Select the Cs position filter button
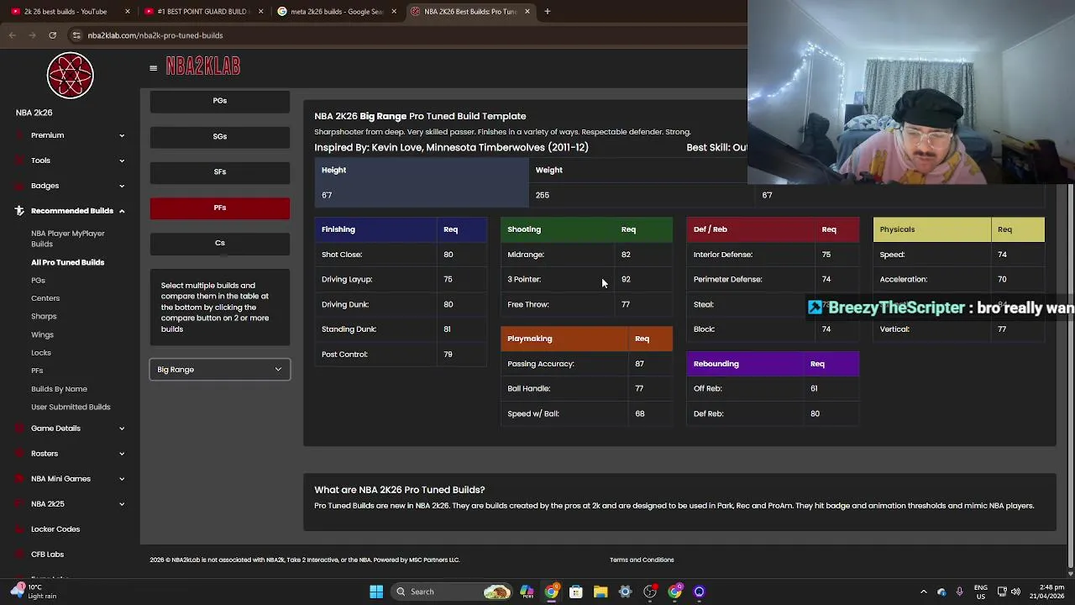The width and height of the screenshot is (1075, 605). [x=220, y=243]
